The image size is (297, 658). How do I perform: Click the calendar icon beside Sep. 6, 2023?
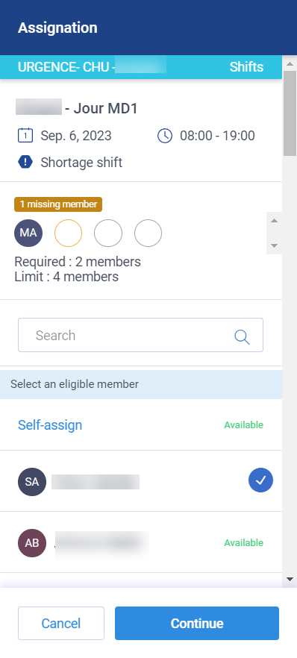(x=25, y=136)
